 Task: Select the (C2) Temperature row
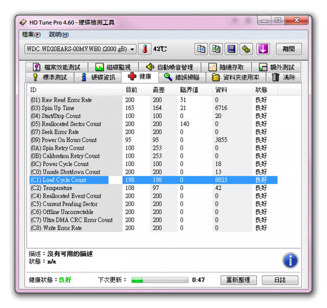[153, 188]
